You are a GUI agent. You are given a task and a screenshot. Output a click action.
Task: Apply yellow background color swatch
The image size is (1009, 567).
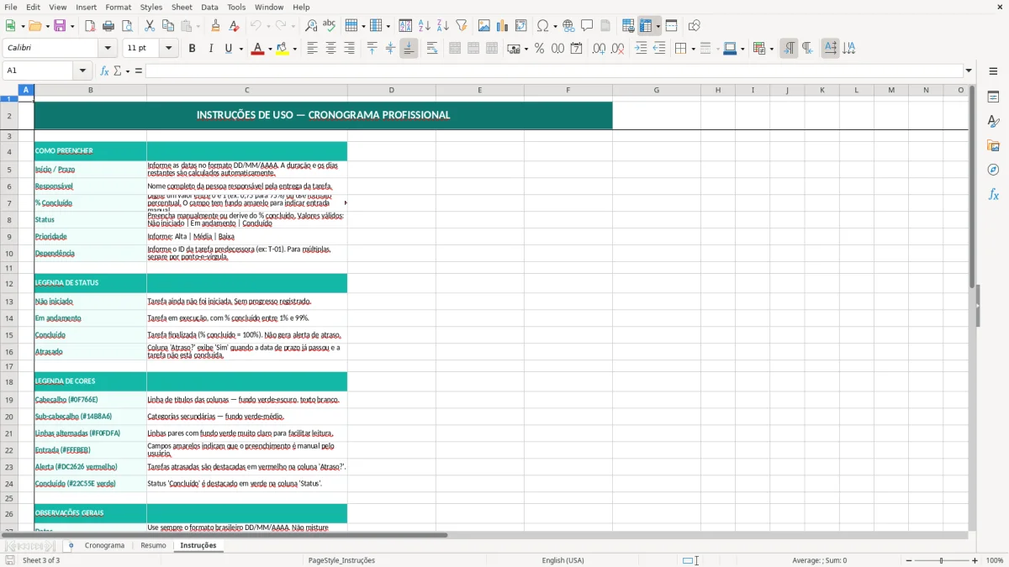tap(283, 49)
